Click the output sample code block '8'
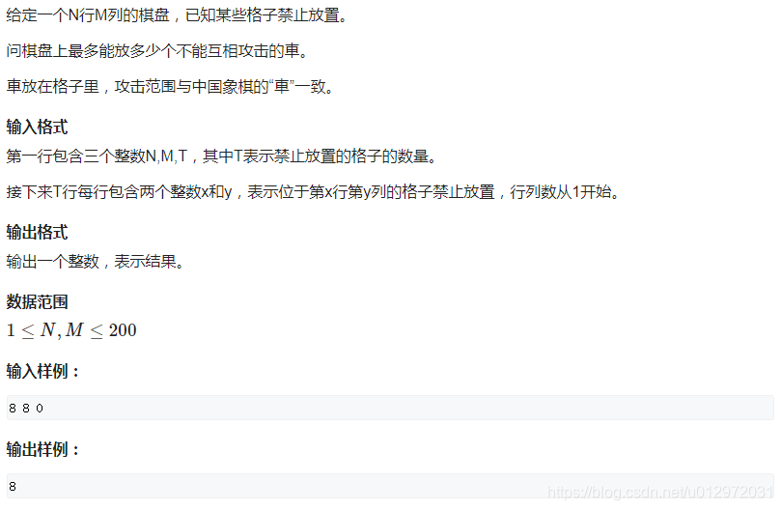The height and width of the screenshot is (510, 781). (x=390, y=486)
